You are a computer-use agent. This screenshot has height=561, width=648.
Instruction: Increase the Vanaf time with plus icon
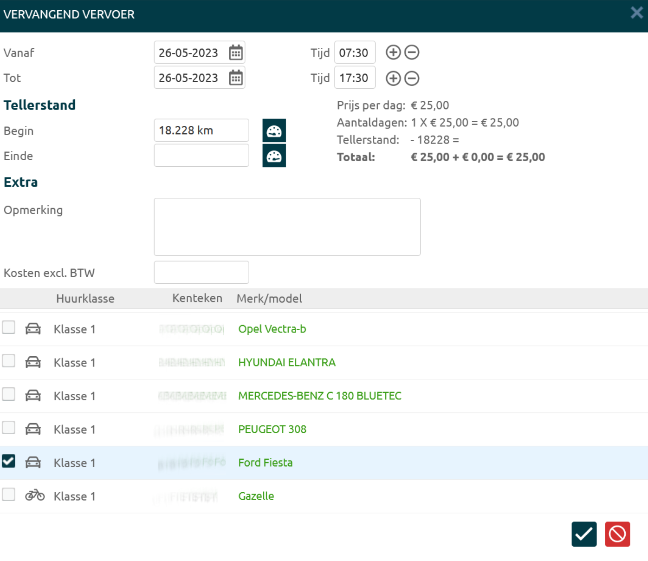tap(393, 52)
